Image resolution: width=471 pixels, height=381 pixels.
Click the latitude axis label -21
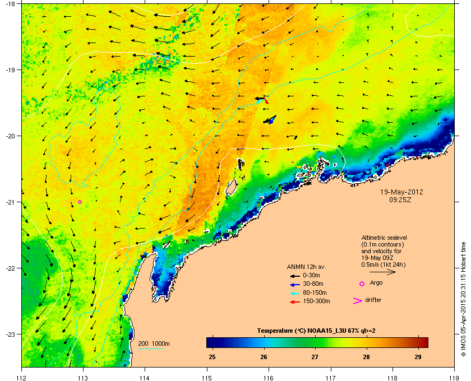pos(10,202)
